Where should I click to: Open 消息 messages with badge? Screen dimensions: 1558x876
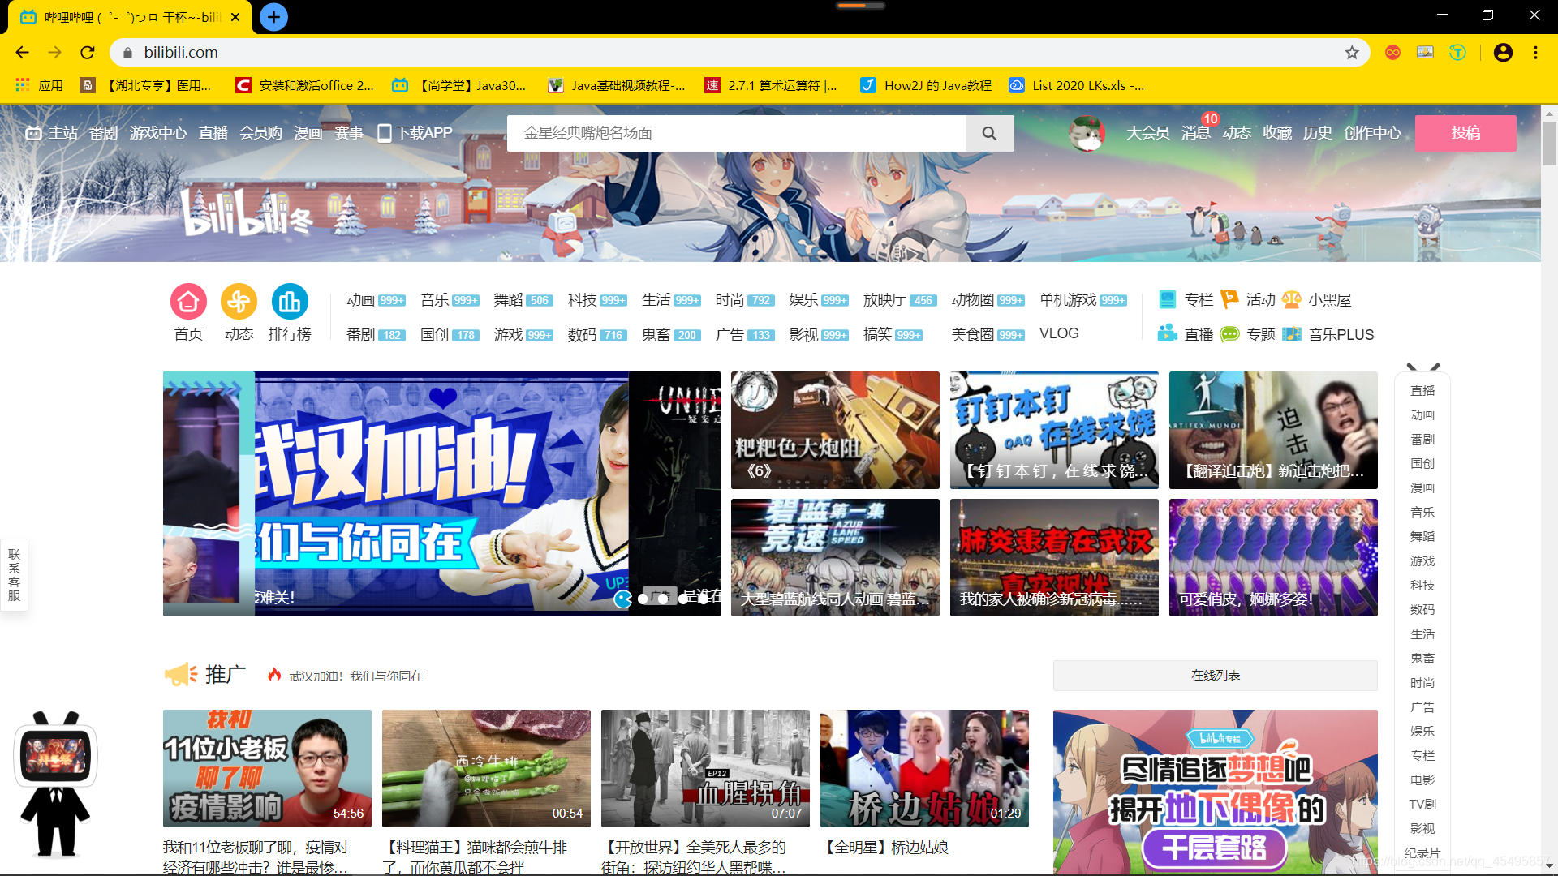tap(1195, 133)
